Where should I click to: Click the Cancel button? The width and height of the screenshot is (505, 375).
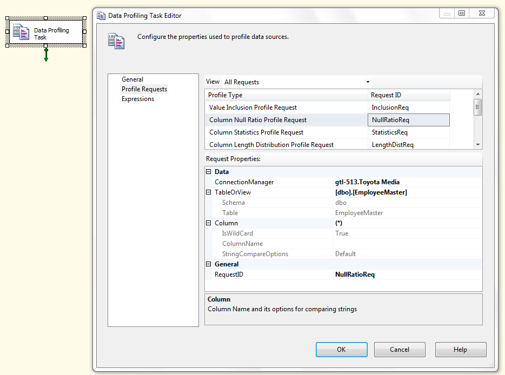coord(400,350)
